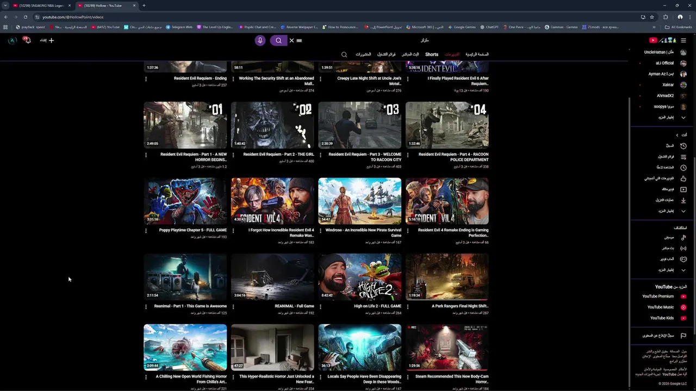Image resolution: width=696 pixels, height=391 pixels.
Task: Open Resident Evil Requiem Part 1 thumbnail
Action: pyautogui.click(x=185, y=125)
